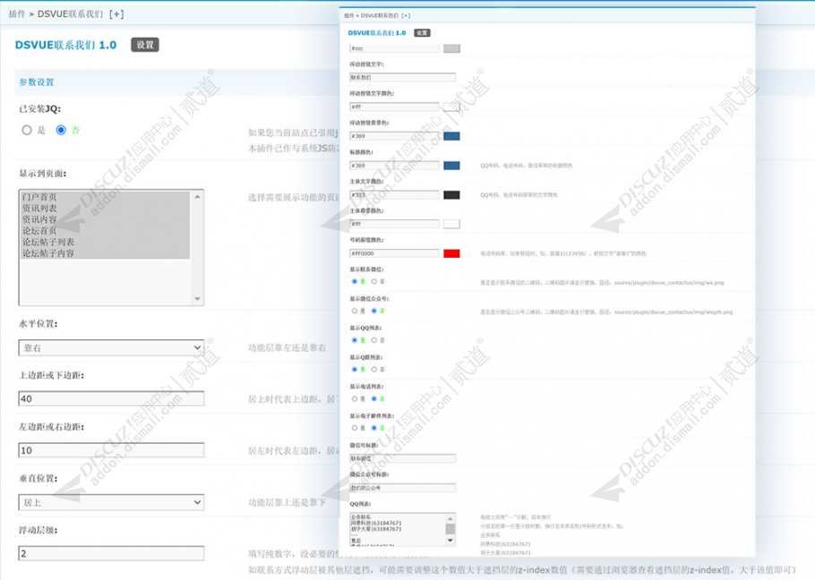This screenshot has height=580, width=815.
Task: Select 否 for 显示Q群列表
Action: coord(373,369)
